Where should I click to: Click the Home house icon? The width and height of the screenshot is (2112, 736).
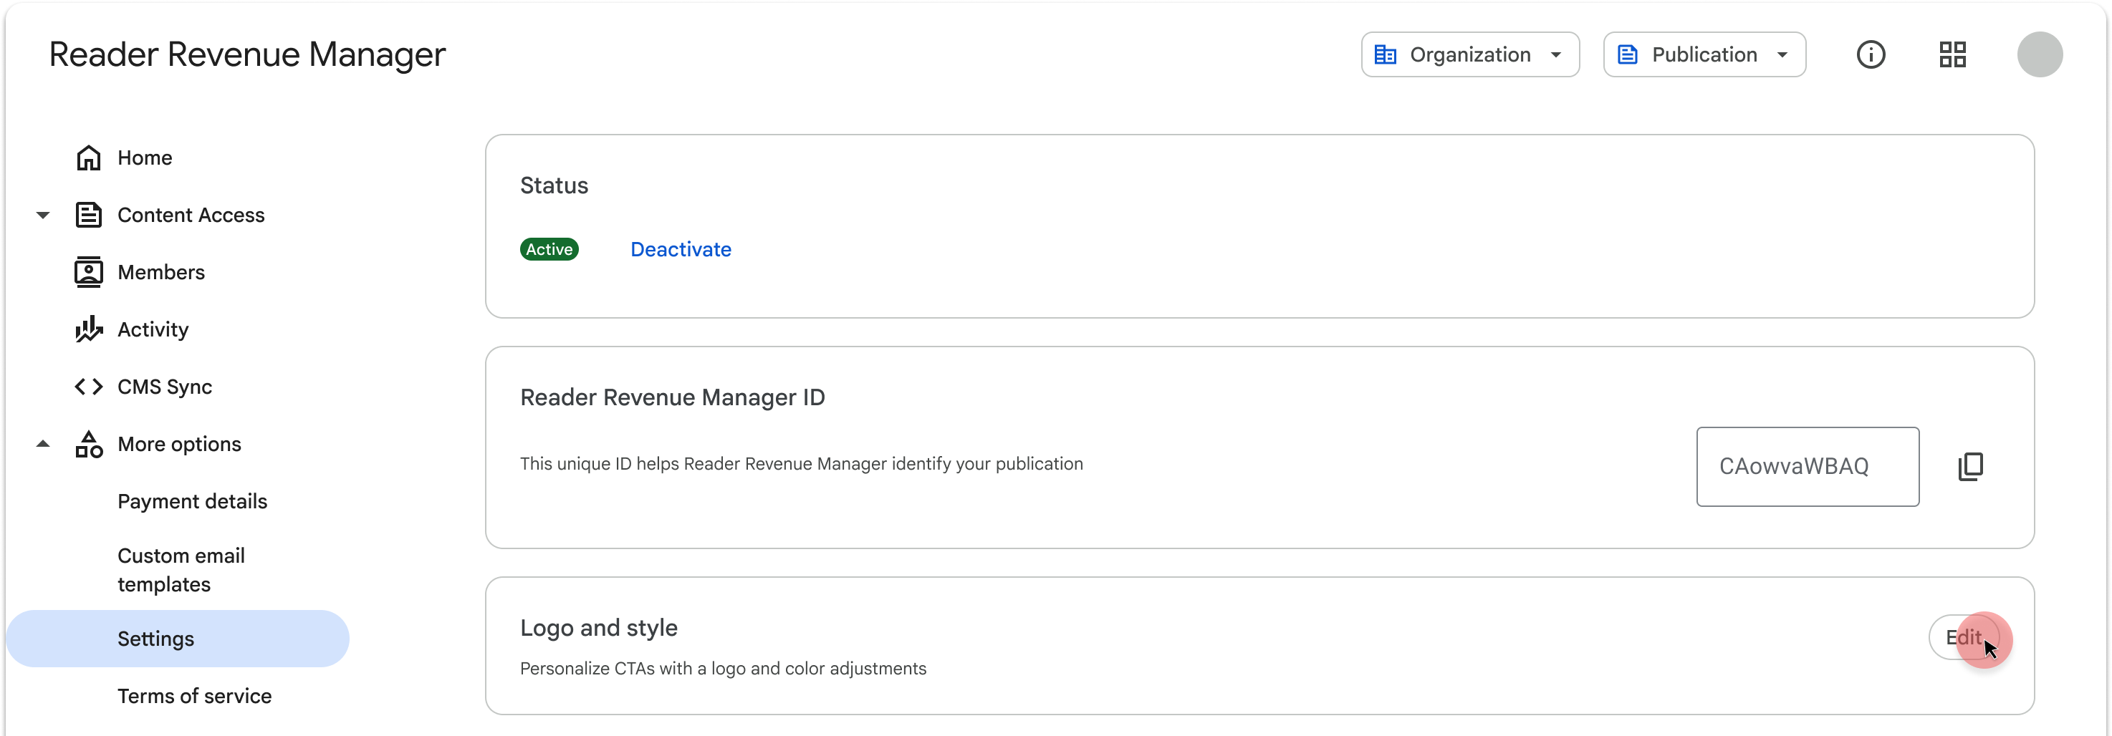(x=89, y=158)
